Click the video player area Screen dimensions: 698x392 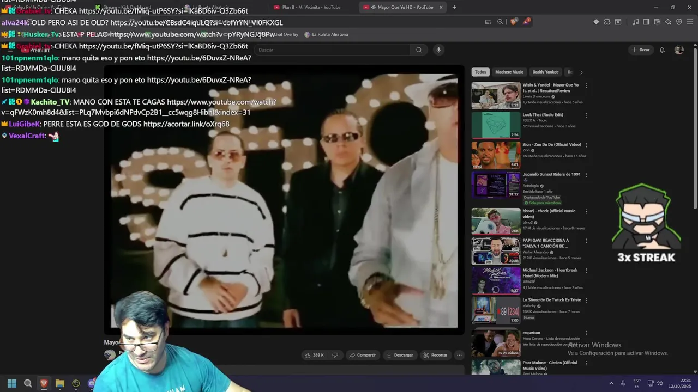click(284, 200)
